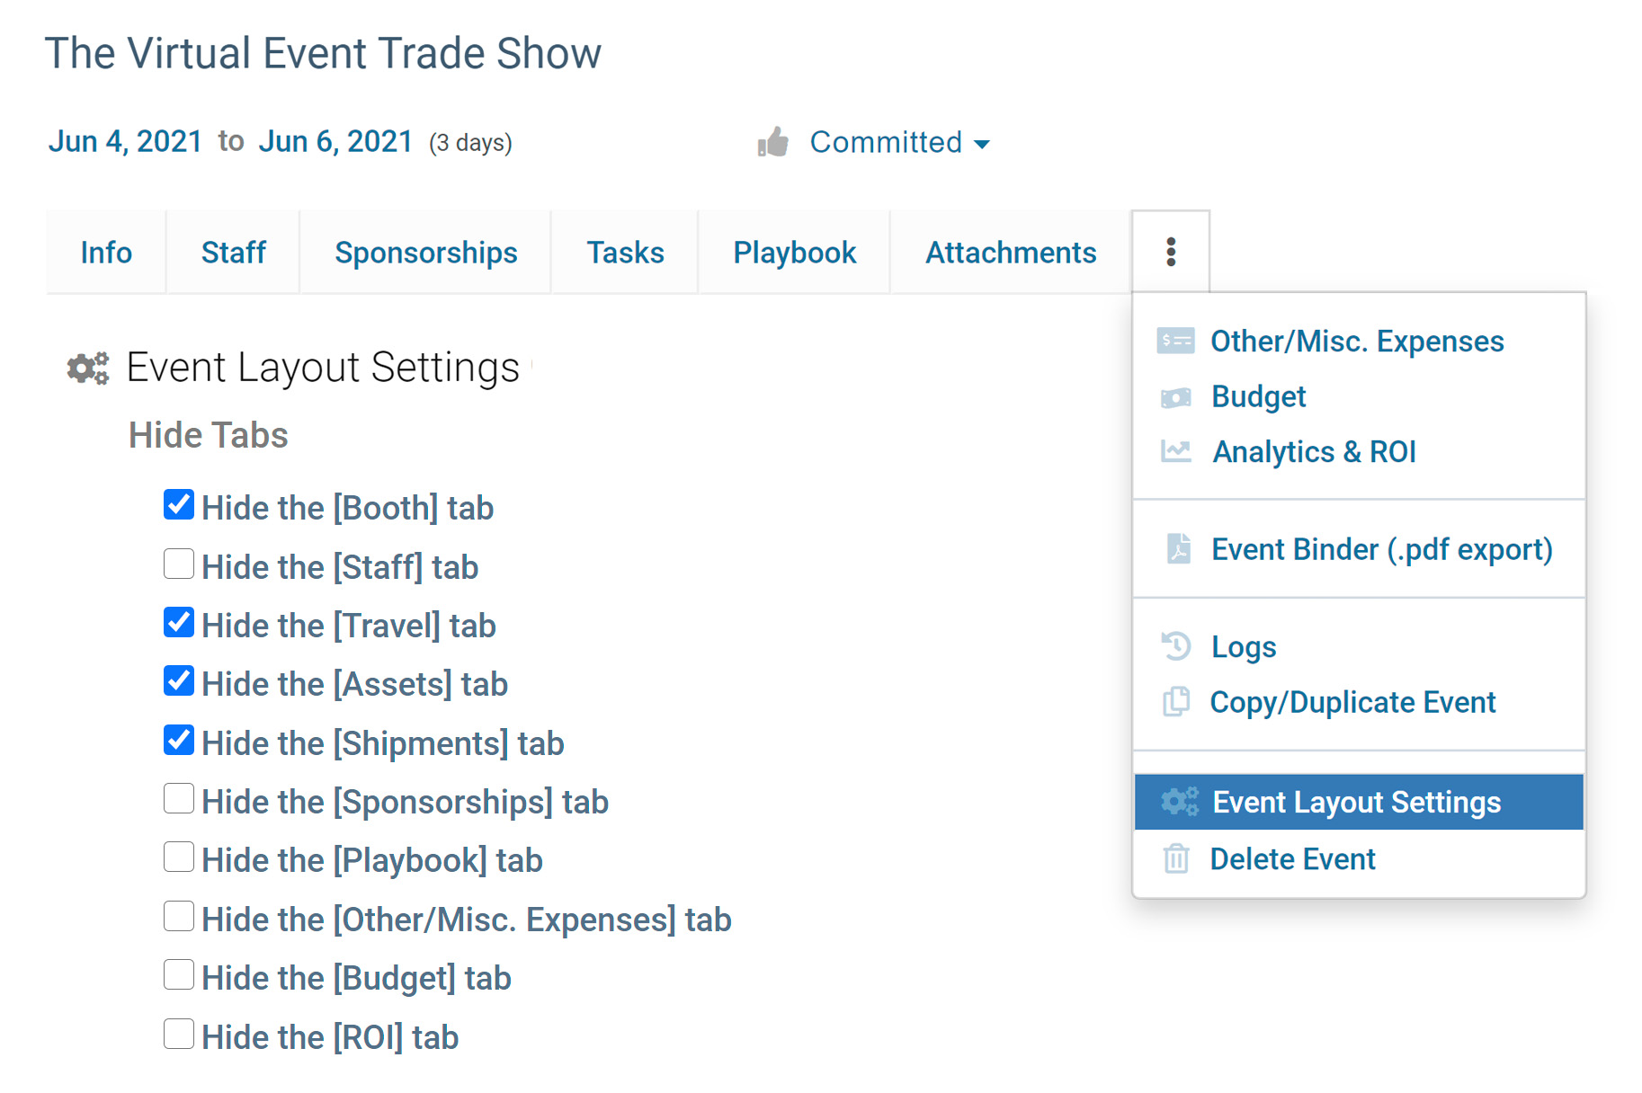The width and height of the screenshot is (1642, 1093).
Task: Toggle the three-dot more tabs menu
Action: (x=1171, y=252)
